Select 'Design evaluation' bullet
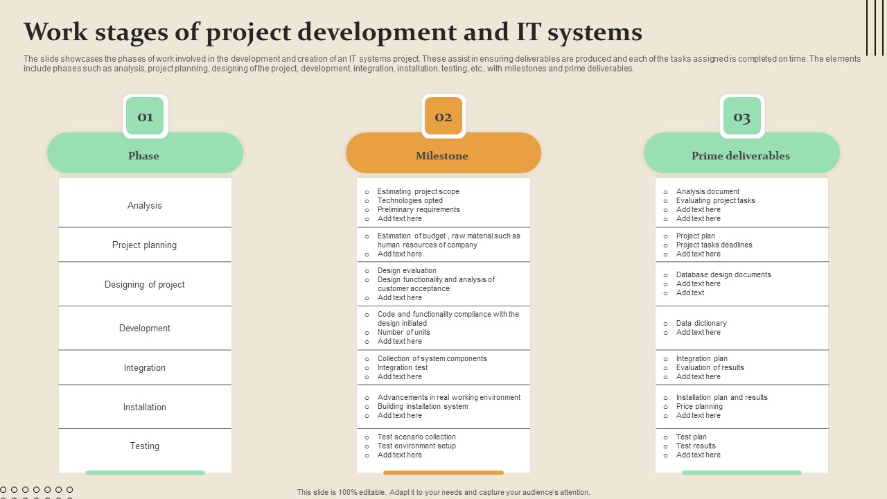Image resolution: width=887 pixels, height=499 pixels. click(407, 270)
